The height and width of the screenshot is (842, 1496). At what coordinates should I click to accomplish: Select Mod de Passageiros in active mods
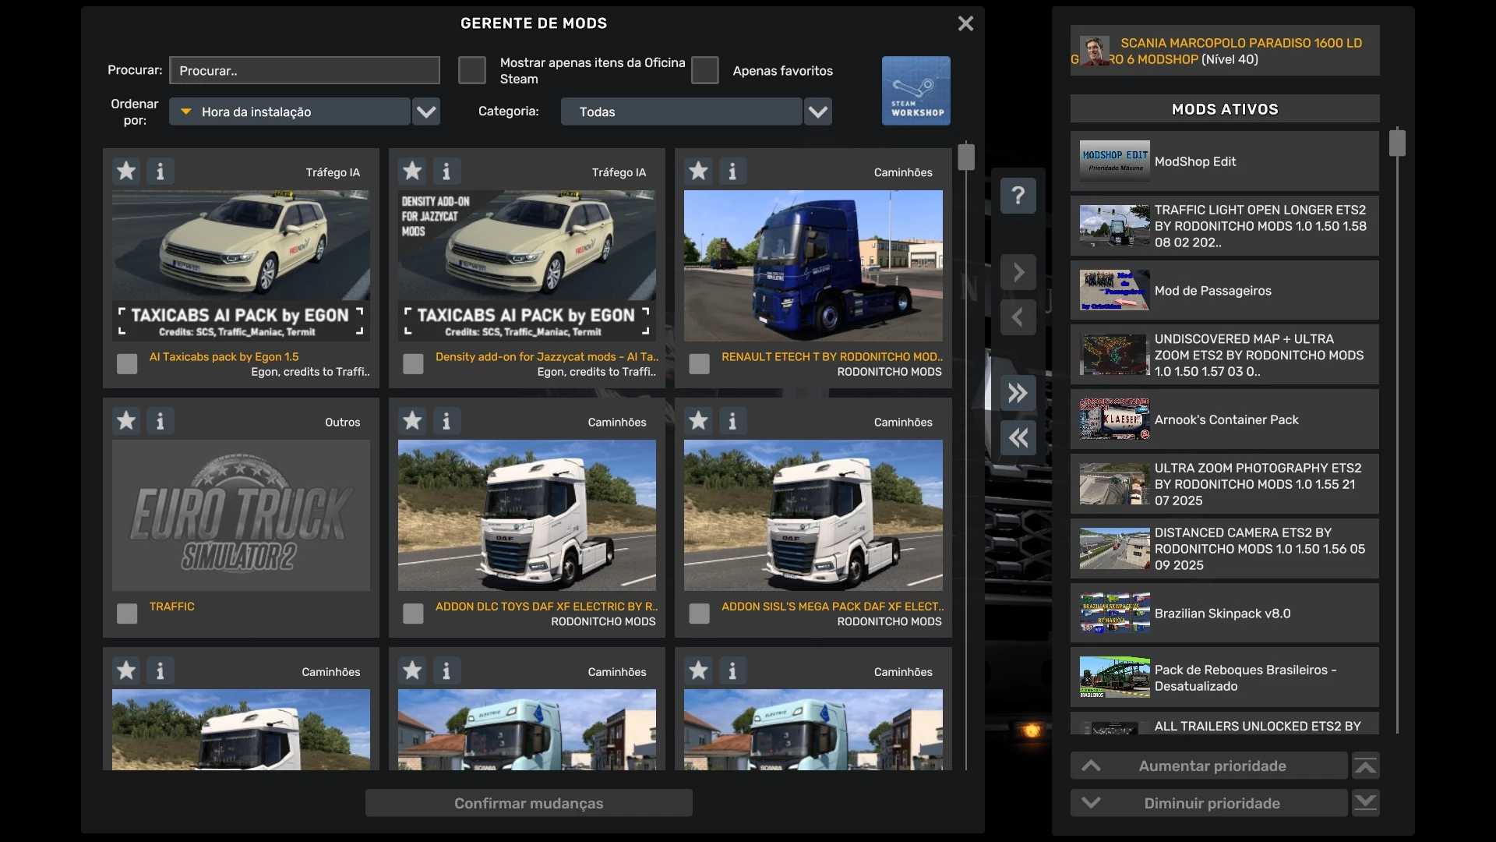pos(1224,291)
